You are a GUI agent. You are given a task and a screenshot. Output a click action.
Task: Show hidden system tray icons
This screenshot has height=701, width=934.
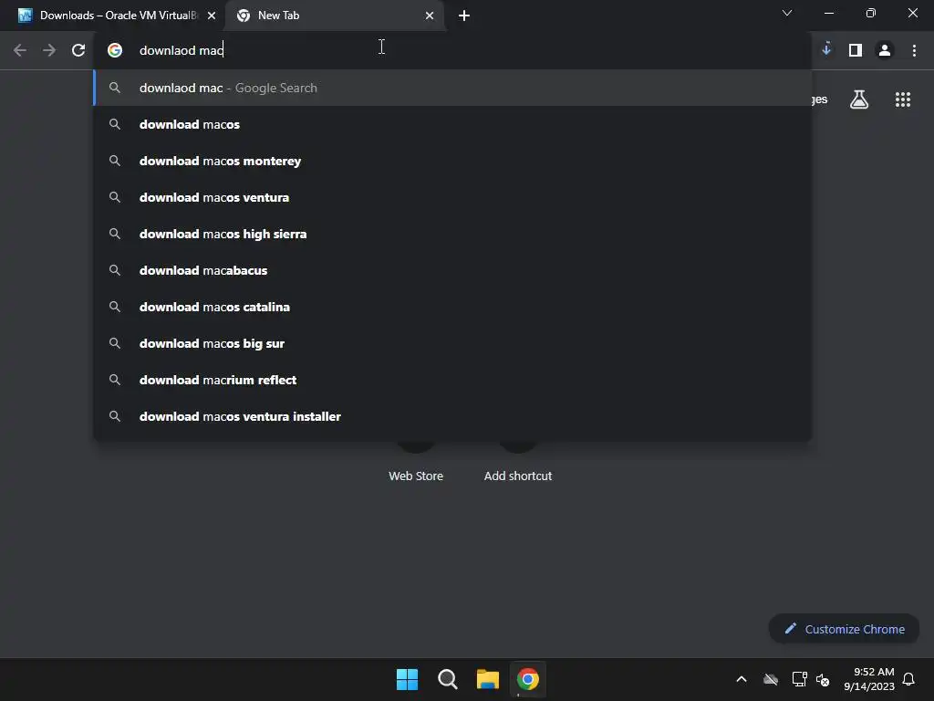point(742,679)
